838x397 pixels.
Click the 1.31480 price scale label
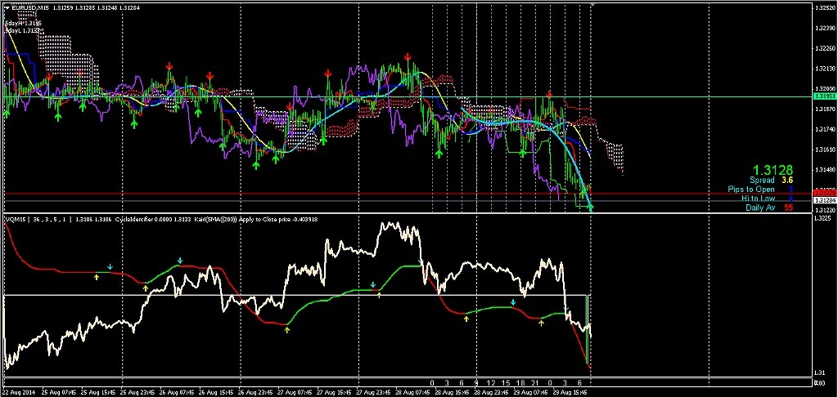825,170
